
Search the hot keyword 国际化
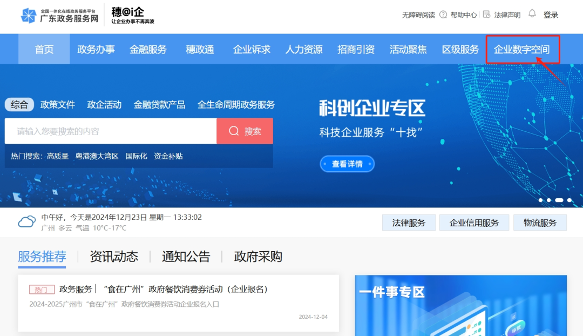[x=136, y=156]
